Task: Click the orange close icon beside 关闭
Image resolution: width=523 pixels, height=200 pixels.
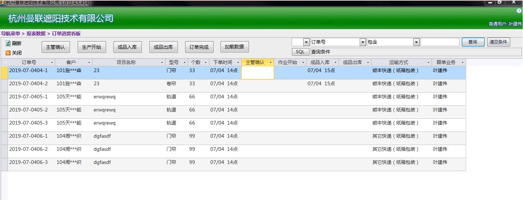Action: click(8, 53)
